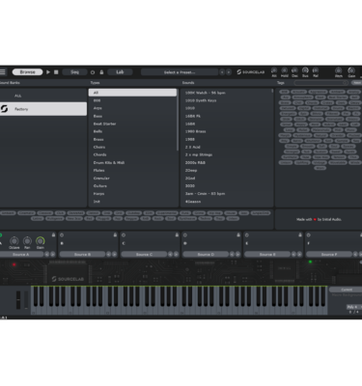Load the 4Season sound
362x386 pixels.
227,202
